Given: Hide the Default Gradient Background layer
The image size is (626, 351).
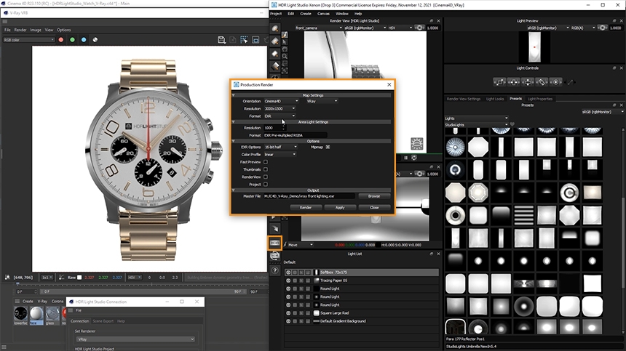Looking at the screenshot, I should pyautogui.click(x=288, y=321).
